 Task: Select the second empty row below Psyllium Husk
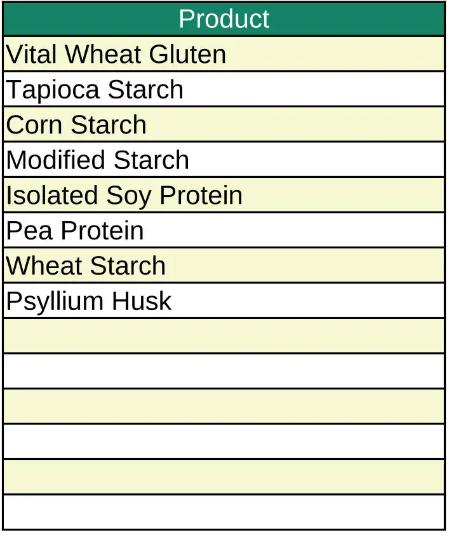tap(224, 371)
